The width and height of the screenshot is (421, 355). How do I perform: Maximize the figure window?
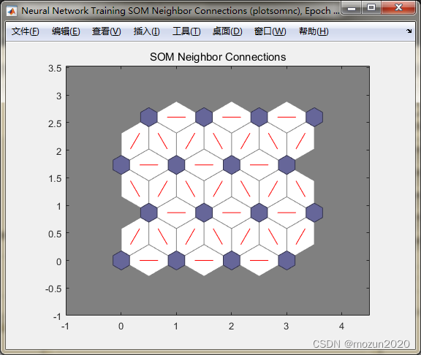coord(371,8)
